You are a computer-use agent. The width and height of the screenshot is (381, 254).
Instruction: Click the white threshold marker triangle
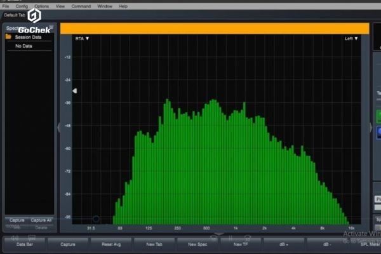coord(74,91)
